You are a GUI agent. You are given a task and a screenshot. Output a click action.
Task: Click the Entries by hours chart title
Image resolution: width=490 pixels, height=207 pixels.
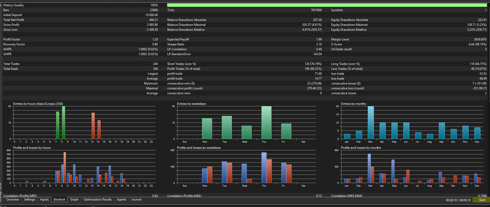point(38,104)
